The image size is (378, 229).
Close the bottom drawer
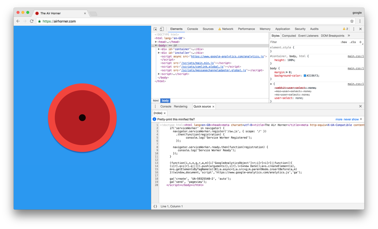360,106
